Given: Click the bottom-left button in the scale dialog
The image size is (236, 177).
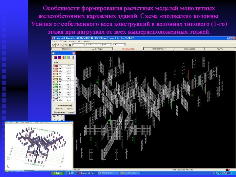Looking at the screenshot, I should (x=60, y=112).
